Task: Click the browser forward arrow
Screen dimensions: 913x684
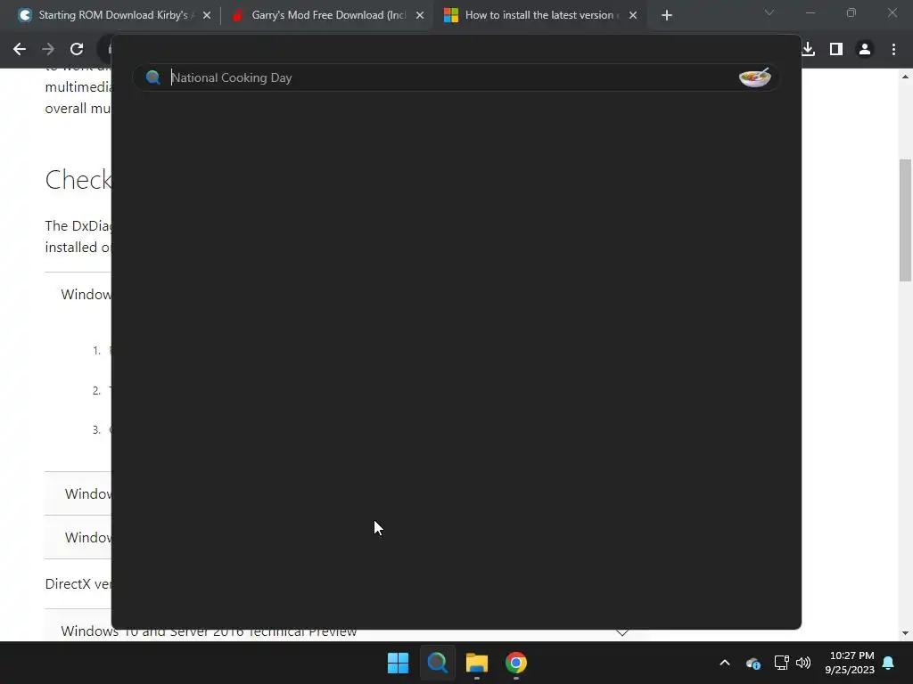Action: pos(48,50)
